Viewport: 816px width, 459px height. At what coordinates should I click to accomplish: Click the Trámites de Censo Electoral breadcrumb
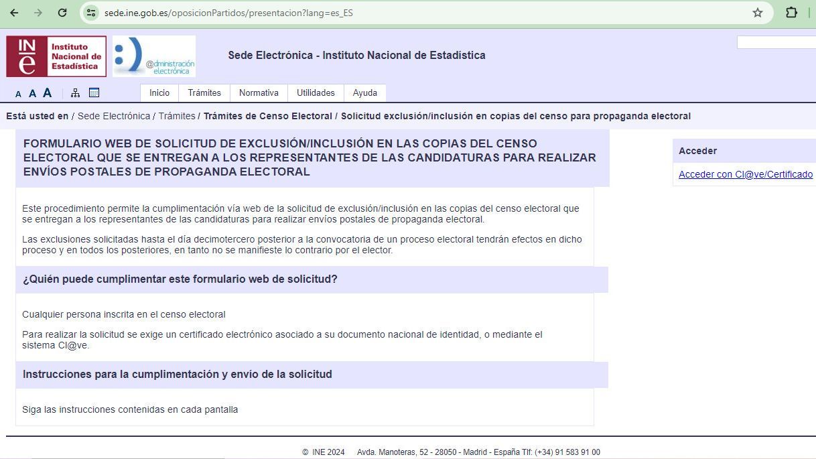[x=268, y=116]
